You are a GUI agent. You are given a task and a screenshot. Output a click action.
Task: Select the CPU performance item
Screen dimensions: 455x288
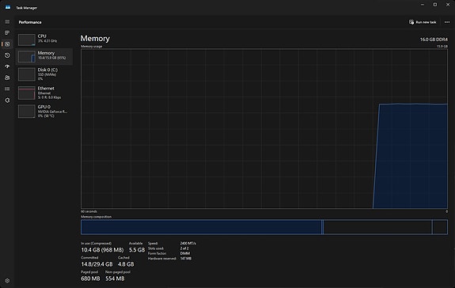click(x=44, y=40)
